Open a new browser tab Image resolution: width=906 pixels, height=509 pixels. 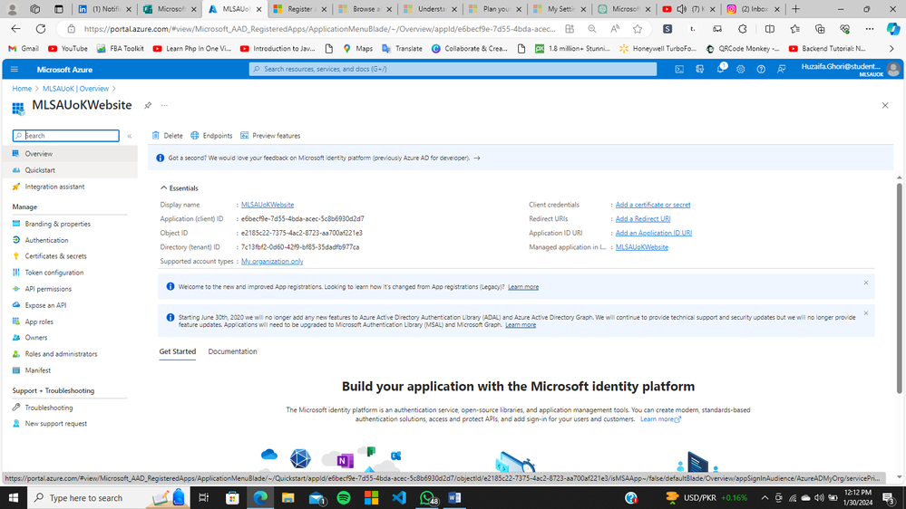click(x=795, y=9)
